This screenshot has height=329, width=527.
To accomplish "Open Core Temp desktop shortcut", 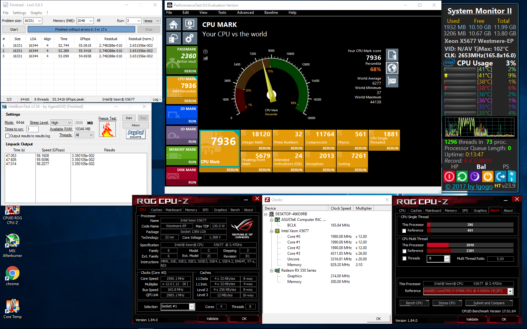I will 12,309.
